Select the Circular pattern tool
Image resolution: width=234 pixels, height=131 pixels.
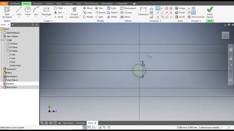pos(126,13)
